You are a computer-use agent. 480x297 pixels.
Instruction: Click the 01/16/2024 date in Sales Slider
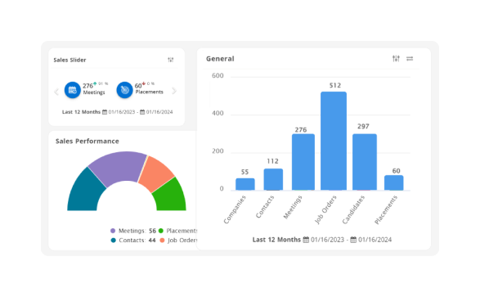(159, 112)
